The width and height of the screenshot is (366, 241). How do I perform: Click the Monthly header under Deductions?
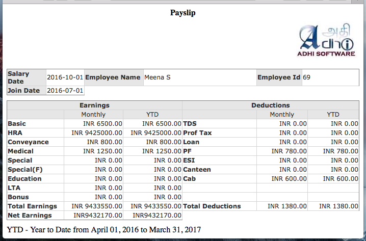[x=282, y=115]
